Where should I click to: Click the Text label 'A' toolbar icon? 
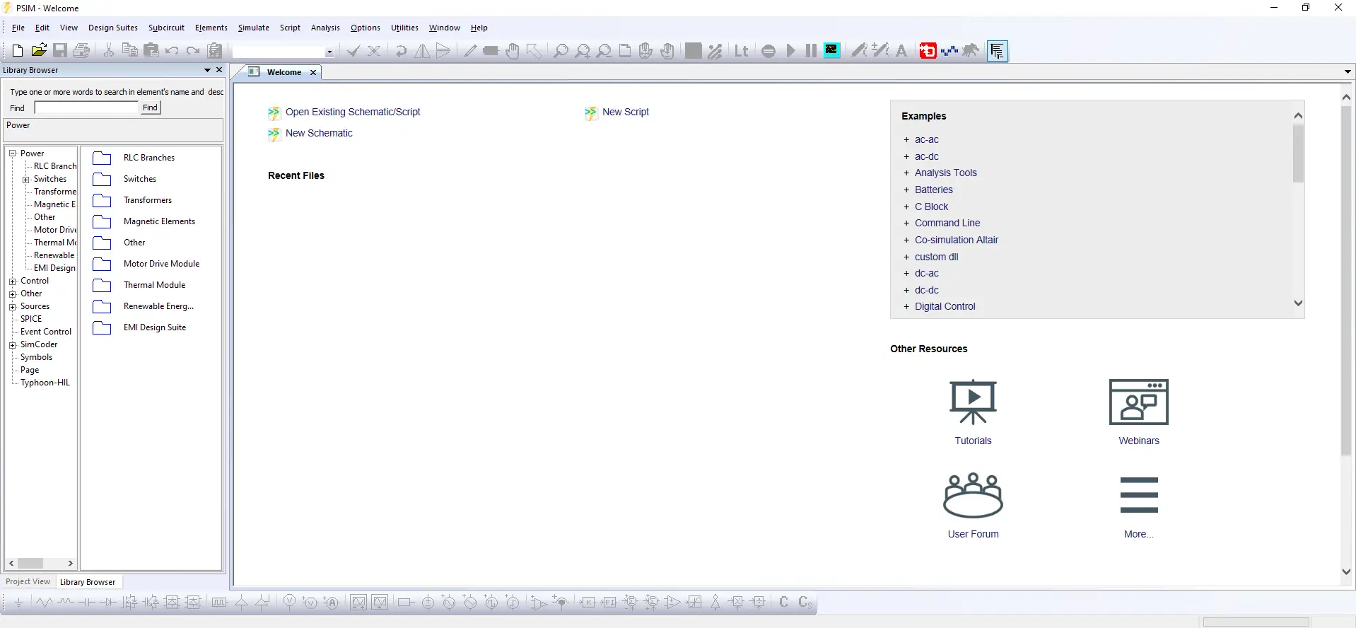pyautogui.click(x=901, y=51)
